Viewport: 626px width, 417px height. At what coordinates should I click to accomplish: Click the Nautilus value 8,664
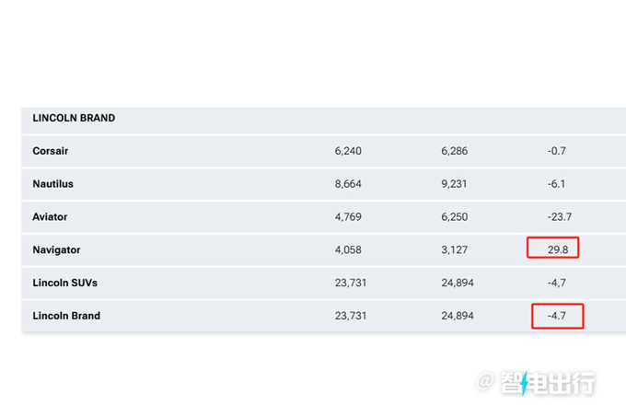348,184
